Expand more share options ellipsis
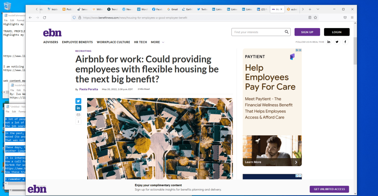 (x=78, y=122)
